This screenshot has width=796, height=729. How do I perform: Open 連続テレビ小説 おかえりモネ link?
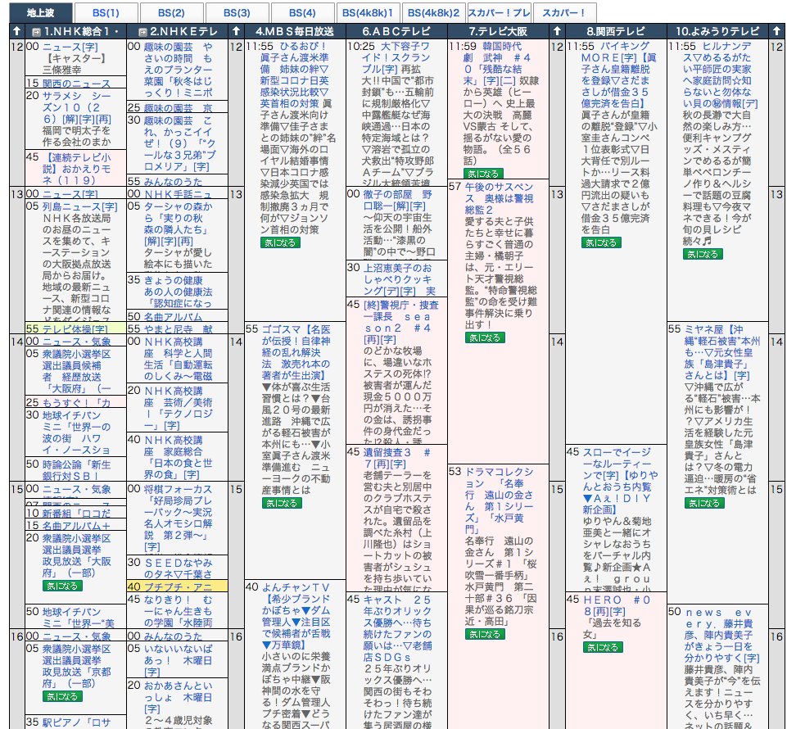pyautogui.click(x=77, y=169)
